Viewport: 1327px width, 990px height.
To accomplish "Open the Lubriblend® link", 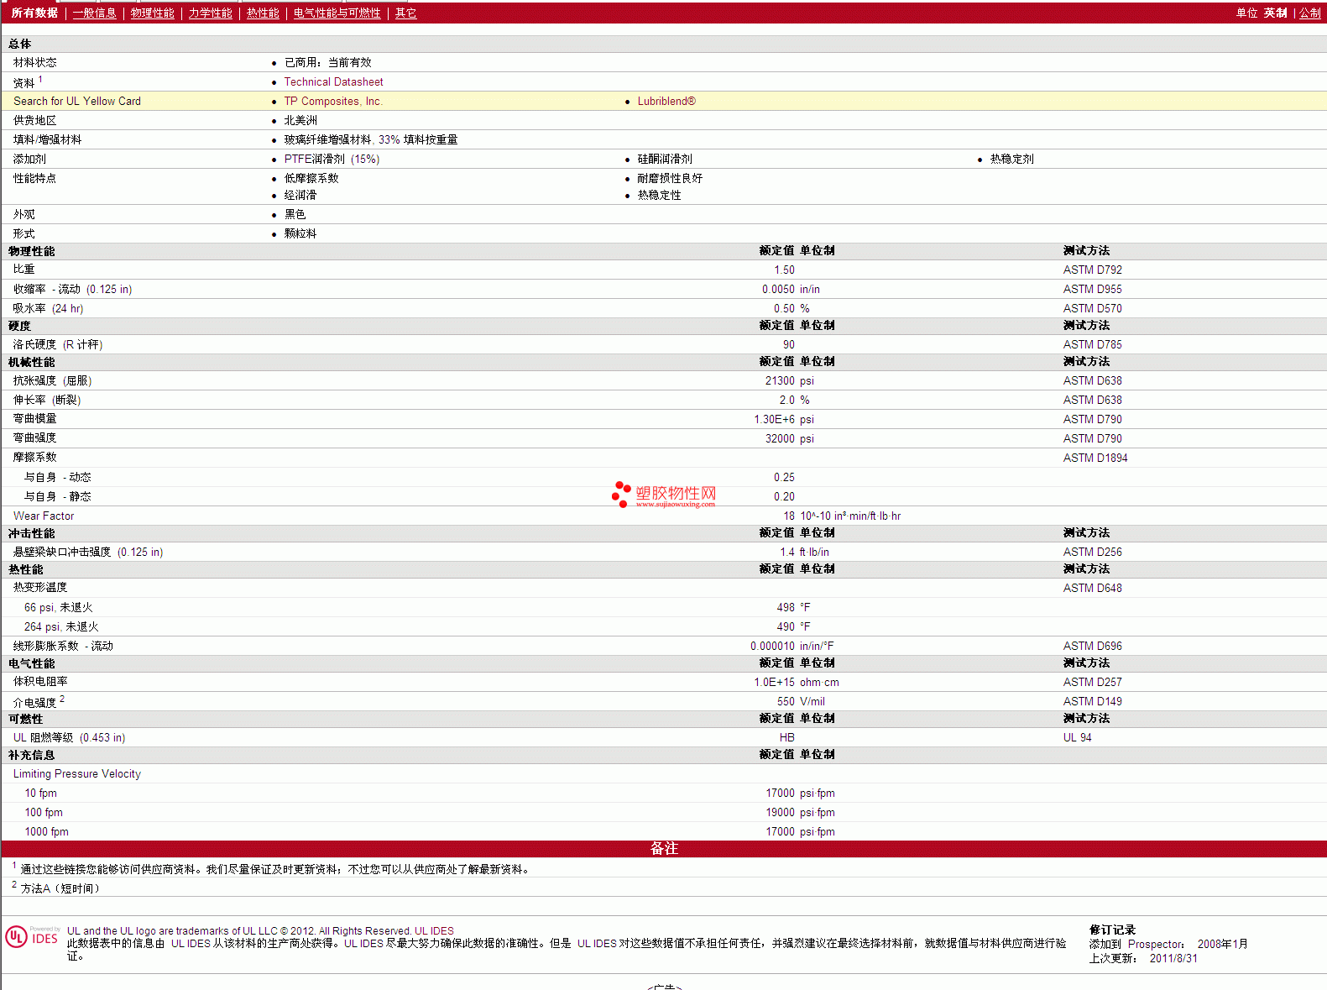I will 666,102.
